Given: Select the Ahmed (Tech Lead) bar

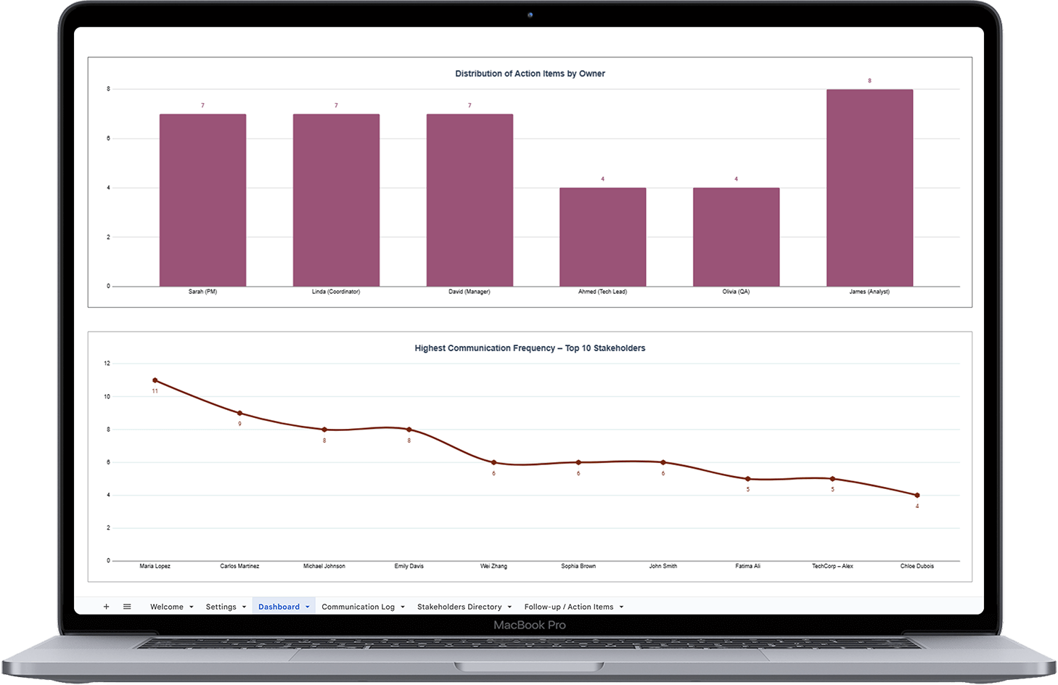Looking at the screenshot, I should point(602,237).
